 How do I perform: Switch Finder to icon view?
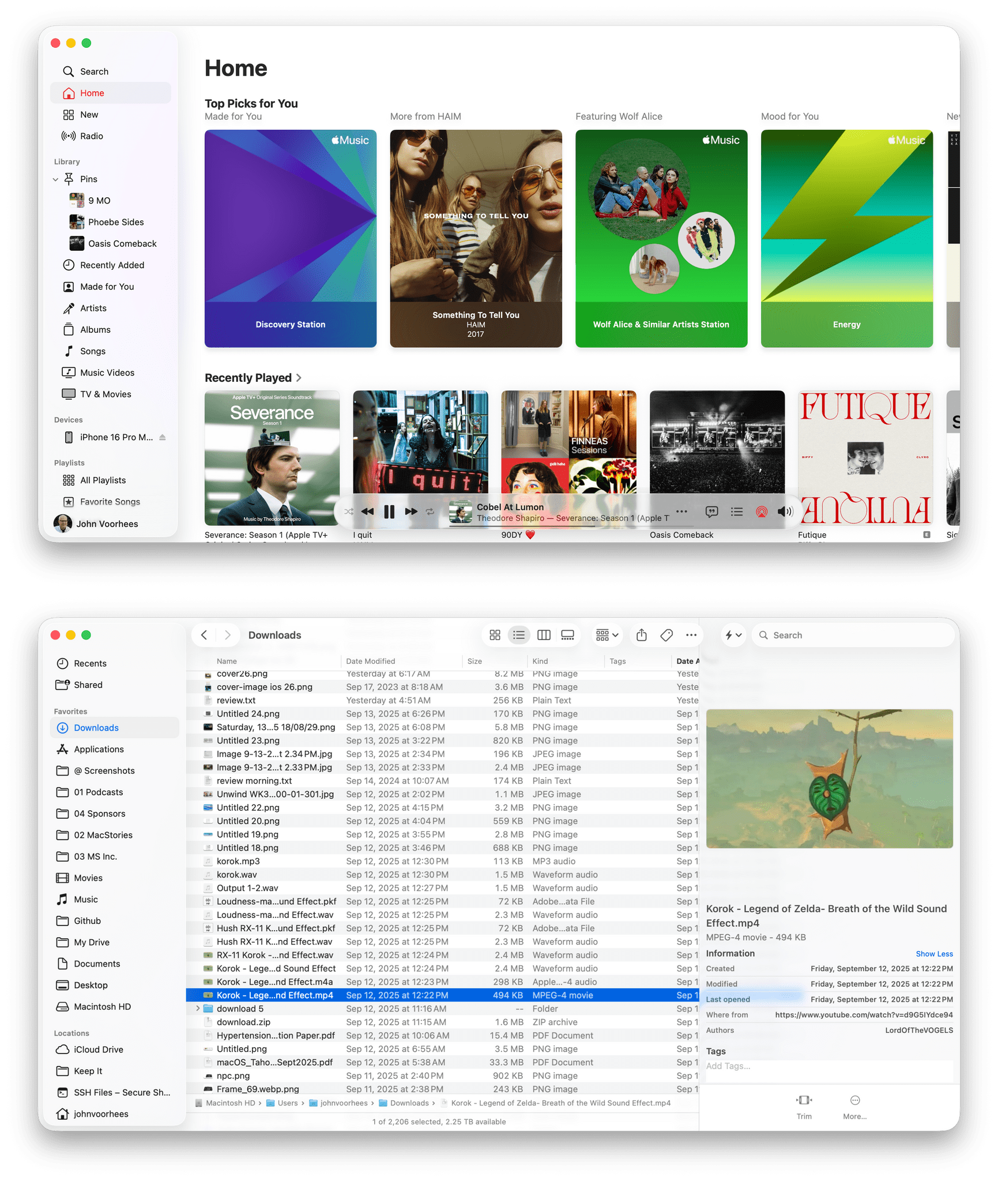pos(495,635)
